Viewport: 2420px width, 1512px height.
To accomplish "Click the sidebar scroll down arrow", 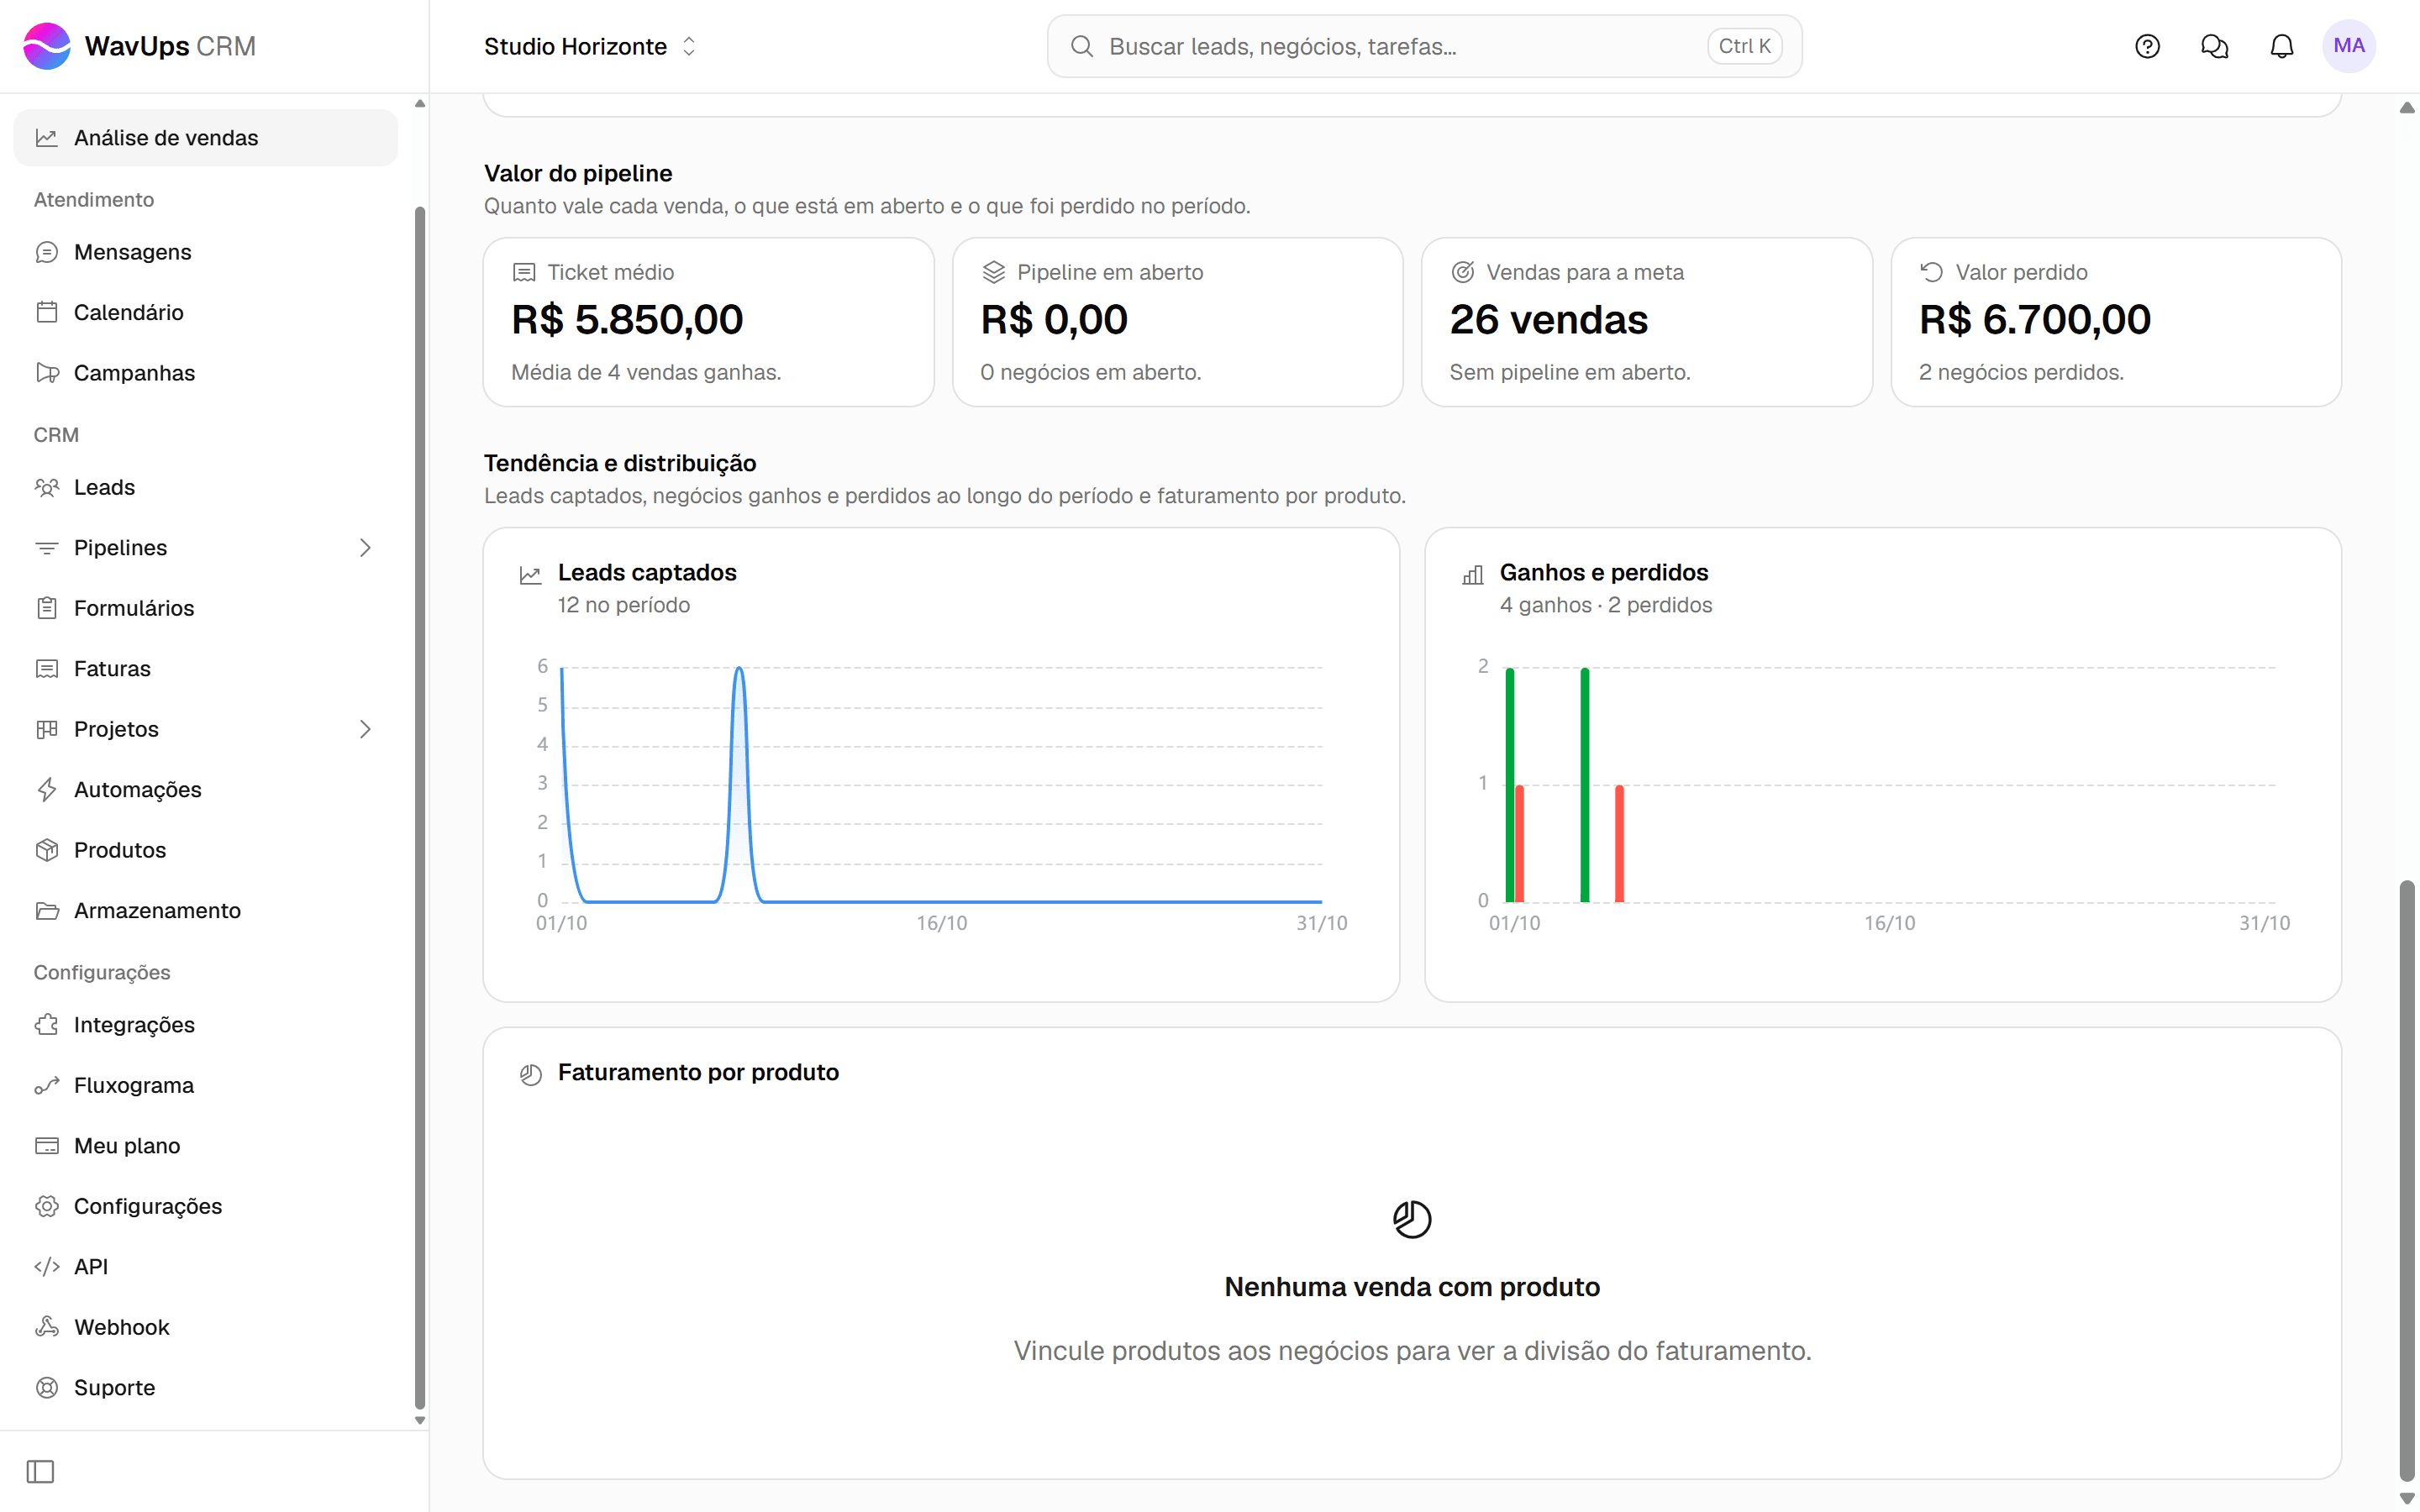I will tap(420, 1420).
